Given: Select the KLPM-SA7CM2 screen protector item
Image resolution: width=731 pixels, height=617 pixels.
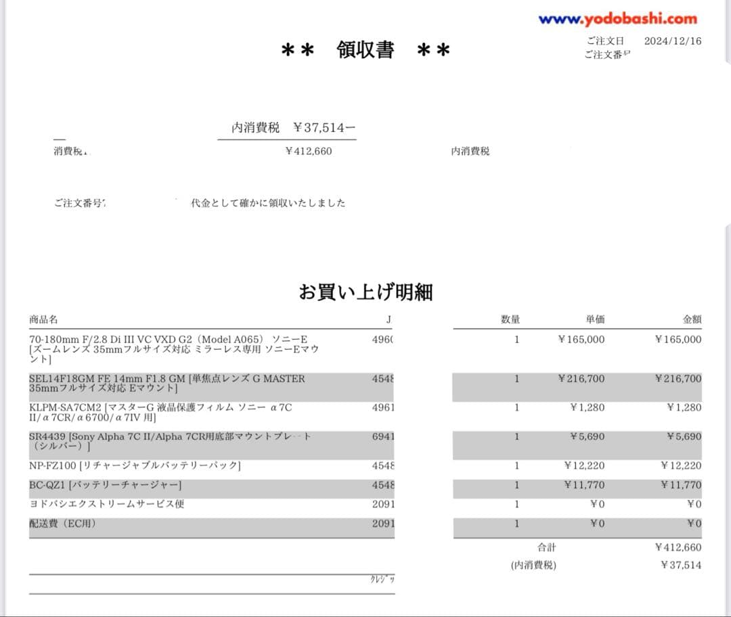Looking at the screenshot, I should (161, 412).
